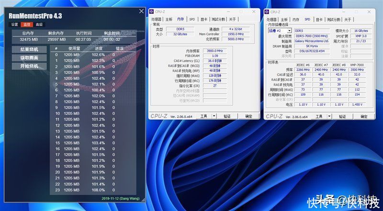The image size is (383, 211).
Task: Open 显卡 tab in CPU-Z SPD window
Action: coord(319,20)
